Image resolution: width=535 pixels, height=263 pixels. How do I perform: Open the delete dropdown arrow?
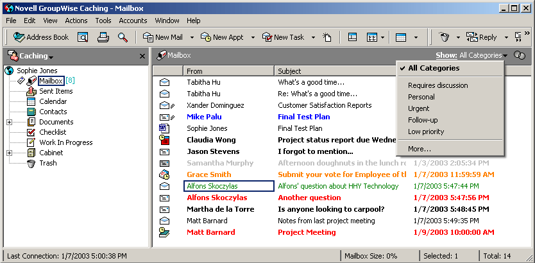[x=458, y=37]
